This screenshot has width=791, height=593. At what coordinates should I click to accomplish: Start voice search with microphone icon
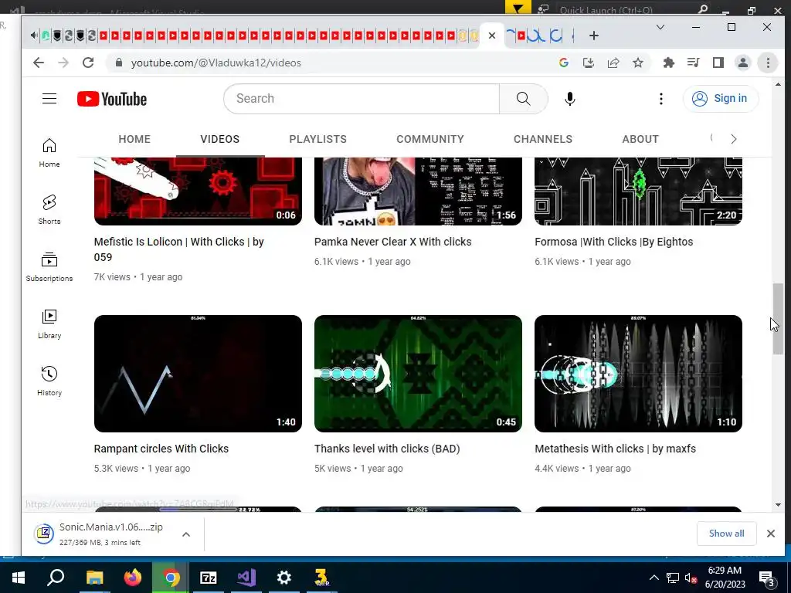tap(570, 99)
